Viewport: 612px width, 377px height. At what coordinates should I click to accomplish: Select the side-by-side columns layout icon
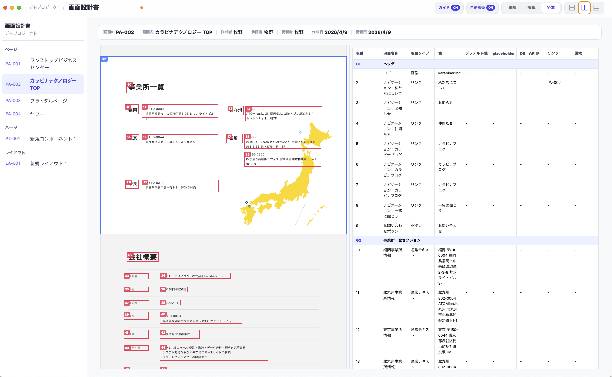[x=584, y=8]
